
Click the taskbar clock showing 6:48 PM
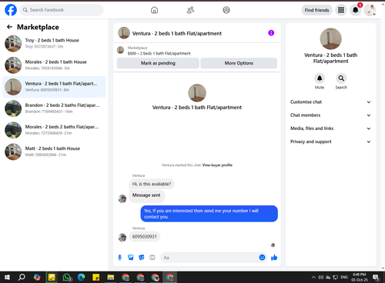click(x=360, y=277)
